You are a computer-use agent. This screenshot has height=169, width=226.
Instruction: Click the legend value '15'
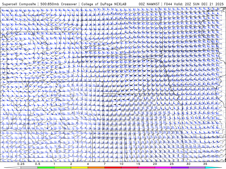(138, 164)
